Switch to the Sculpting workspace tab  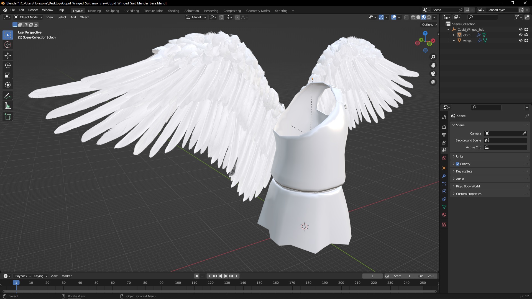(x=112, y=11)
